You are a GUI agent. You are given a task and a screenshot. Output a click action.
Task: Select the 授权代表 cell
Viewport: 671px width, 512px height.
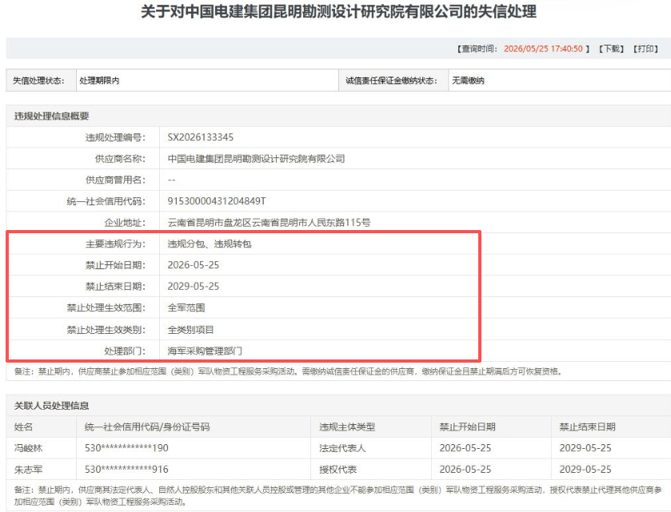coord(337,469)
